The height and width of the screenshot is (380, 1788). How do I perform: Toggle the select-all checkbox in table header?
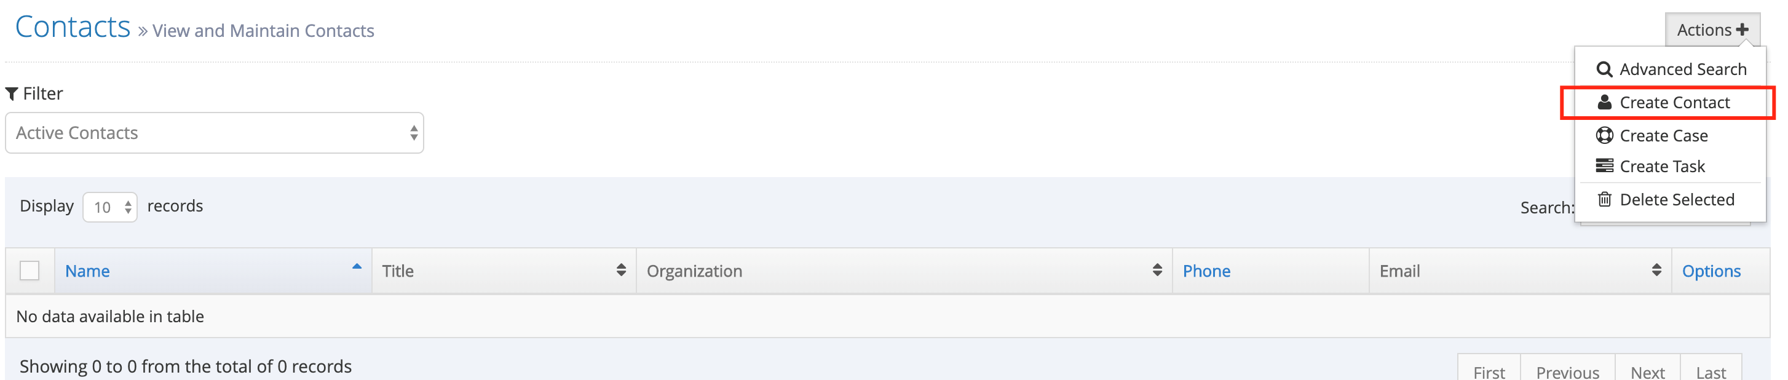(29, 270)
